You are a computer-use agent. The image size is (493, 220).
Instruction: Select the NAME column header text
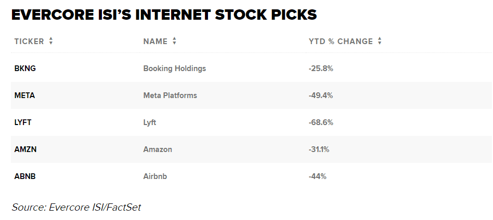click(155, 42)
